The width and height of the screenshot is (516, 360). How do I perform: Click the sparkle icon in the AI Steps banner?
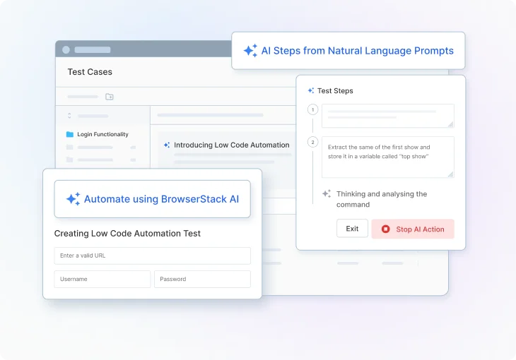[250, 51]
